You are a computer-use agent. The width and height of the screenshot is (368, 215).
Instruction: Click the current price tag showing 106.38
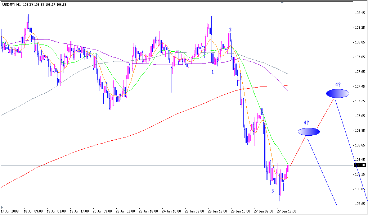pos(360,164)
